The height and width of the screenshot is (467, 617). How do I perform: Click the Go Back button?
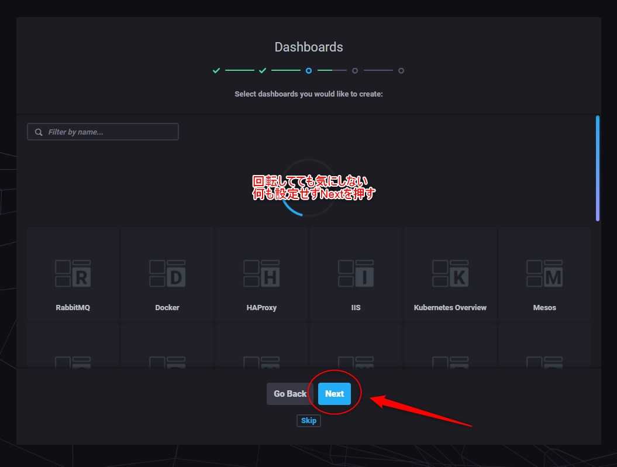pyautogui.click(x=290, y=394)
